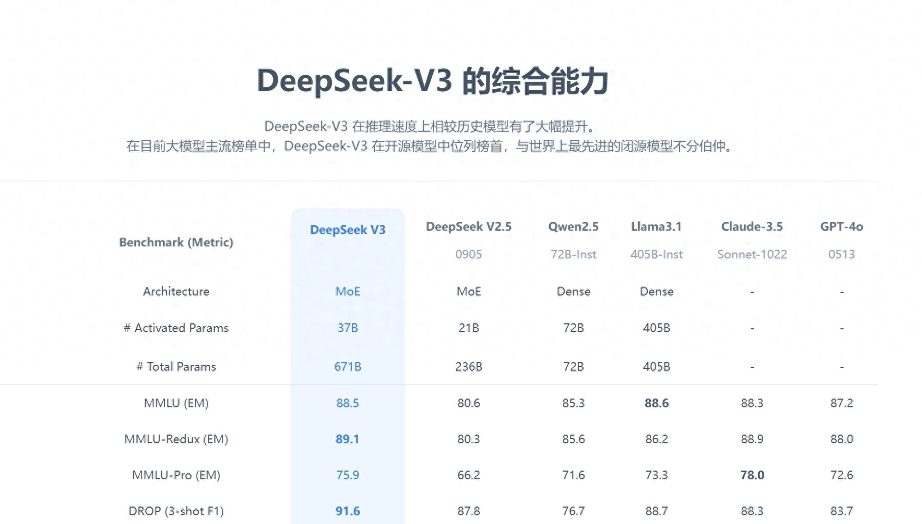Click the 'Sonnet-1022' version label
The height and width of the screenshot is (524, 922).
752,254
